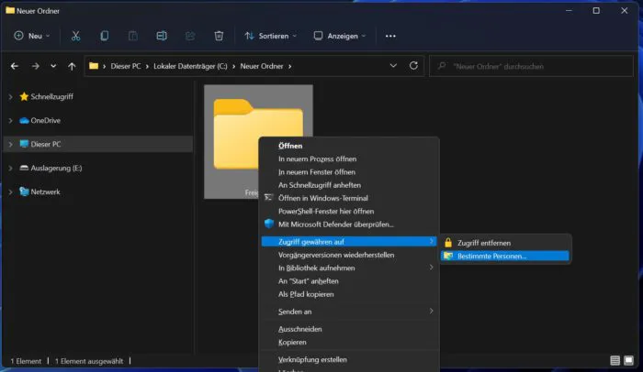The width and height of the screenshot is (643, 372).
Task: Expand OneDrive tree node
Action: (x=10, y=120)
